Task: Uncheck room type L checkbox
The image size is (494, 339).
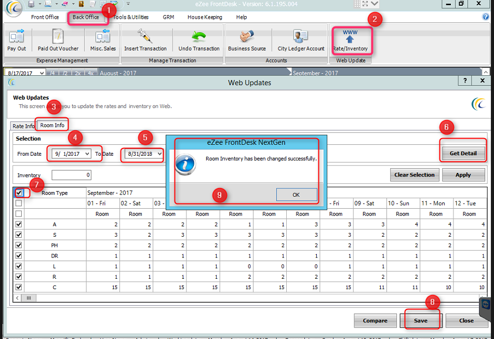Action: point(19,266)
